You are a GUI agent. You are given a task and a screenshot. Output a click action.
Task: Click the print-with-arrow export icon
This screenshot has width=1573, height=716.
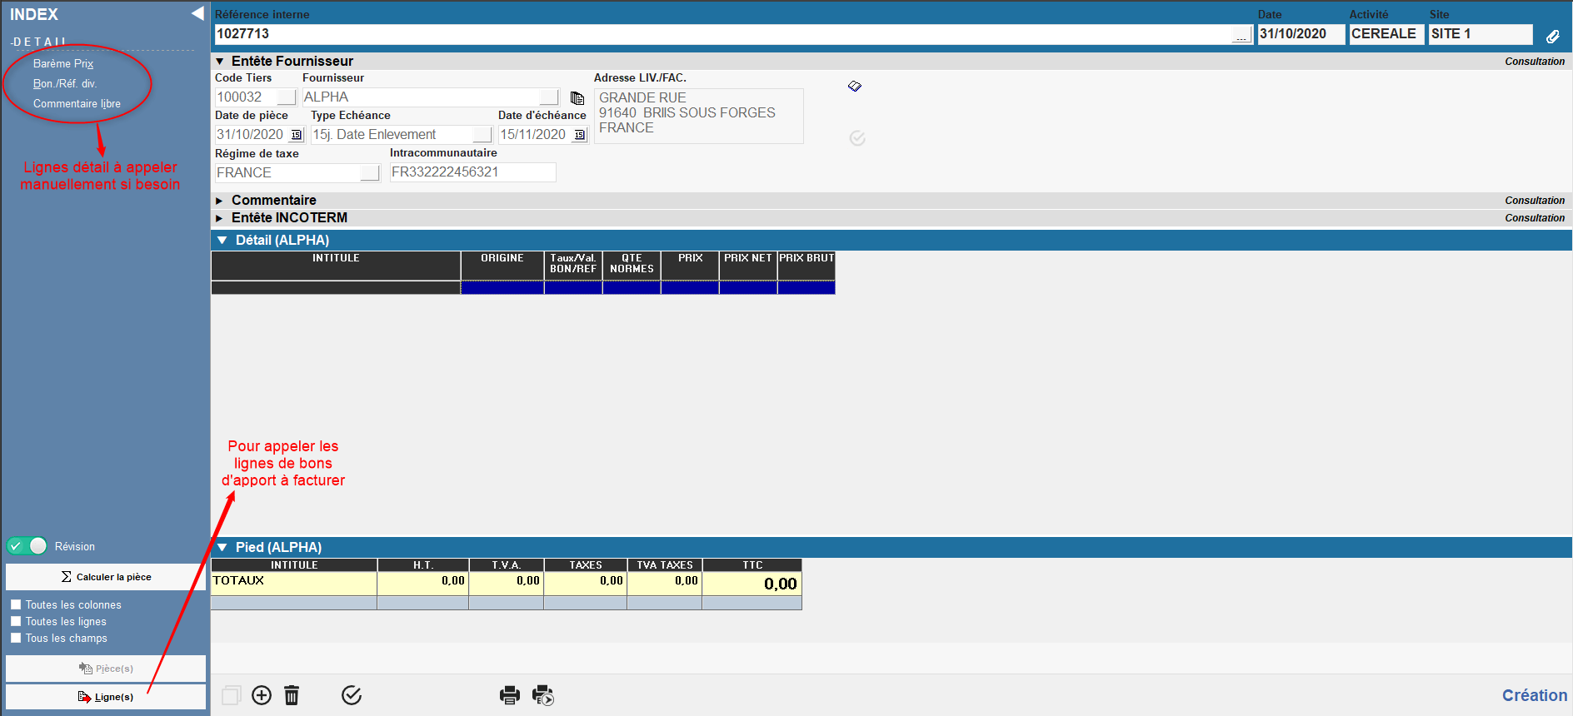(543, 695)
